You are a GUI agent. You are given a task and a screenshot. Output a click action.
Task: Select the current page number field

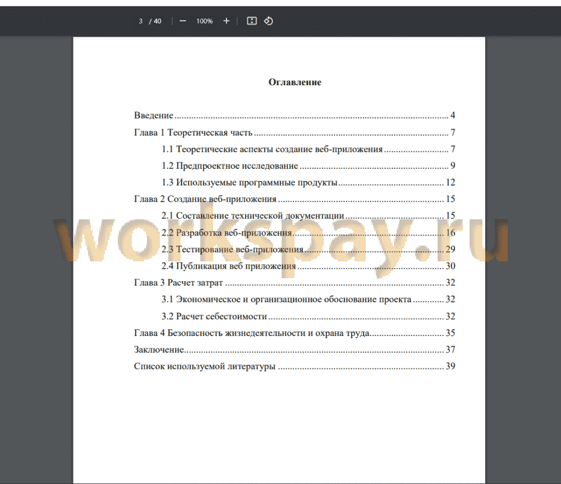tap(141, 21)
